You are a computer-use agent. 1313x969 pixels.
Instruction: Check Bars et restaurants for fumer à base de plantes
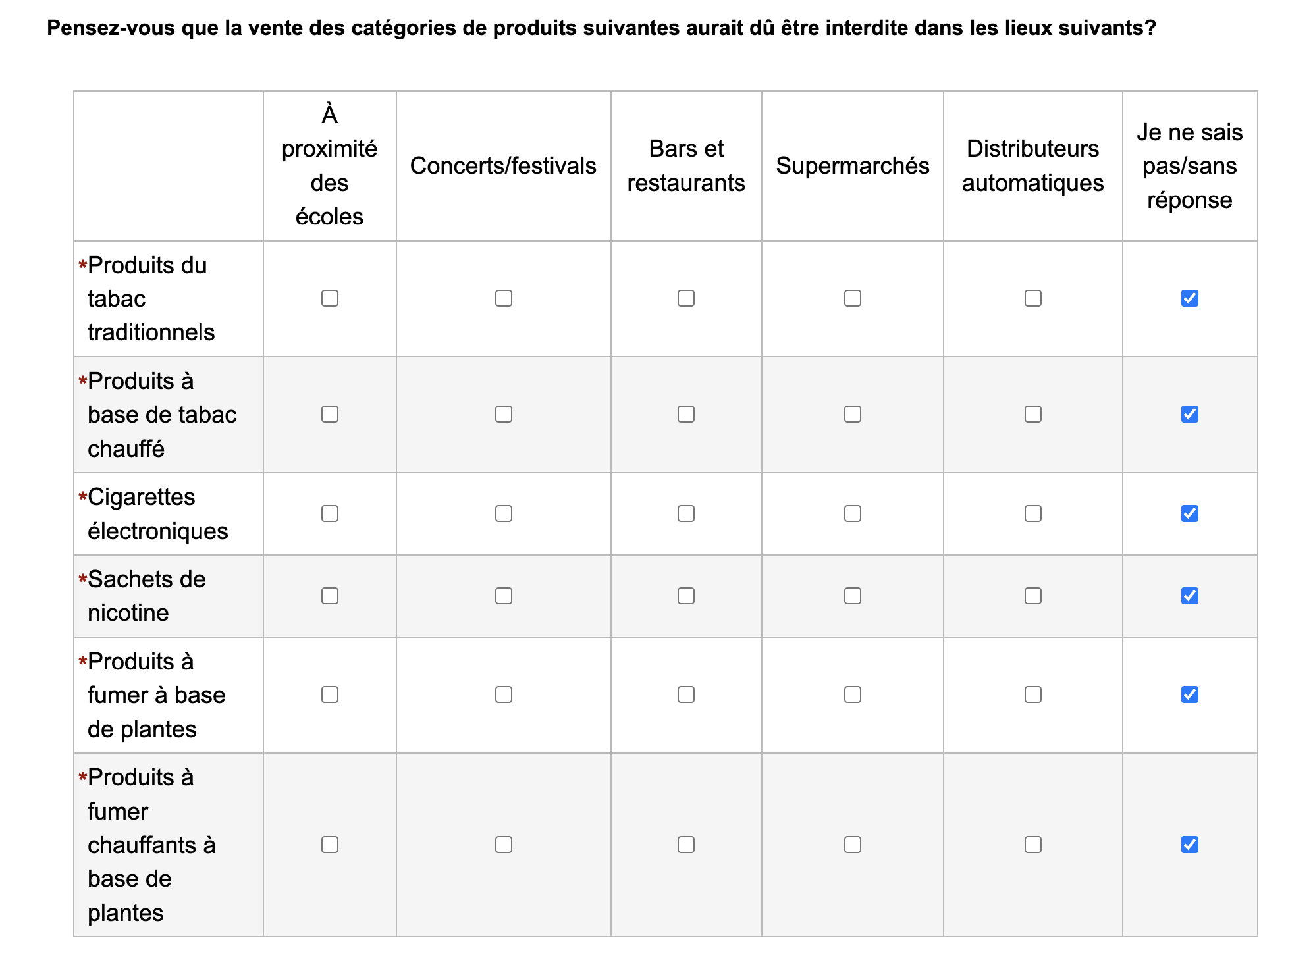686,694
